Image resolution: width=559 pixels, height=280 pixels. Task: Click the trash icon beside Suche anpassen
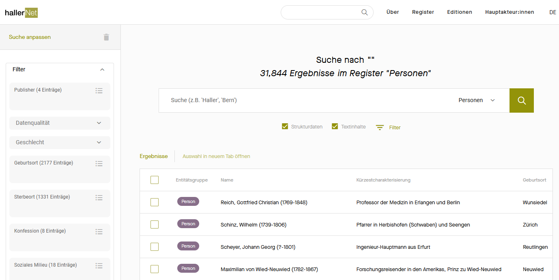click(x=106, y=37)
